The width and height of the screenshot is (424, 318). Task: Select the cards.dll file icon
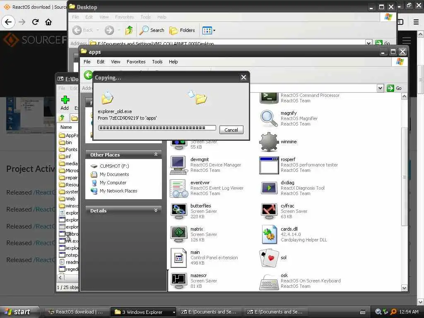coord(269,234)
